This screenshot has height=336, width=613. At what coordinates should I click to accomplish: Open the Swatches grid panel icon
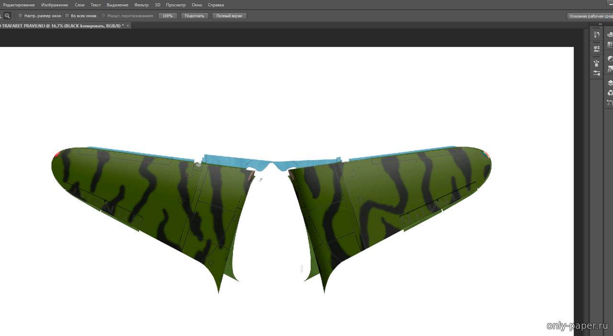pyautogui.click(x=610, y=45)
